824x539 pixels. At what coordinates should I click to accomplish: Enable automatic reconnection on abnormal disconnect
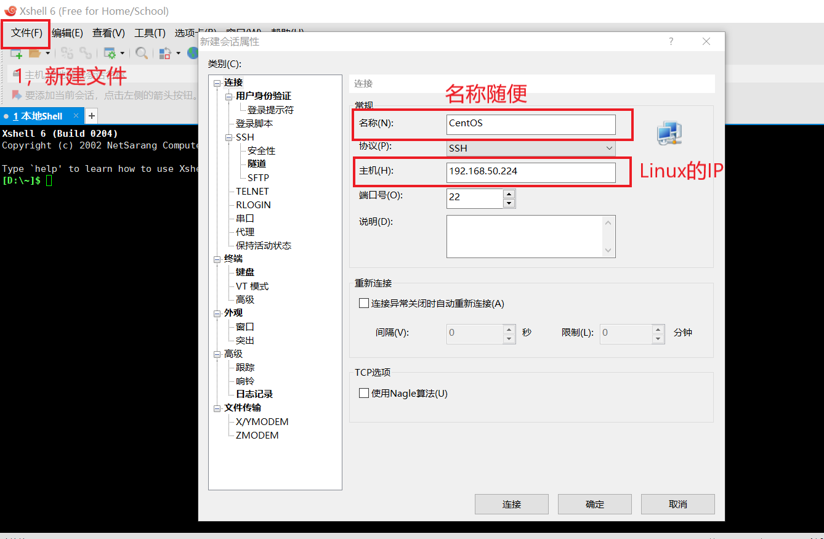[x=363, y=303]
